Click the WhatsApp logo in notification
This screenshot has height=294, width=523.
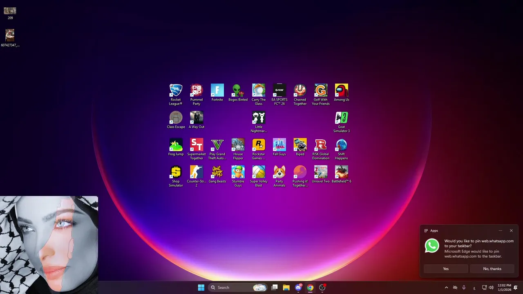[x=432, y=245]
